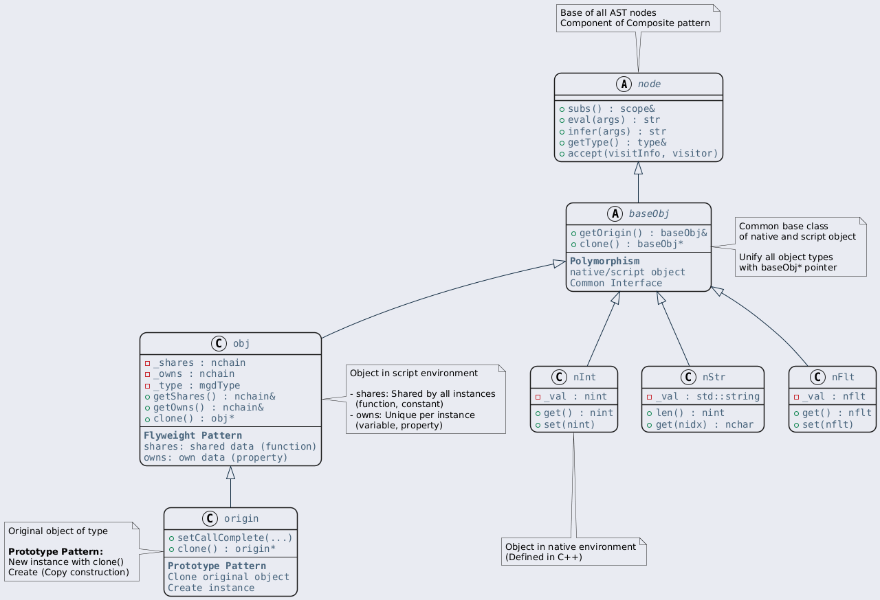Select the node class title
This screenshot has width=880, height=600.
(648, 84)
